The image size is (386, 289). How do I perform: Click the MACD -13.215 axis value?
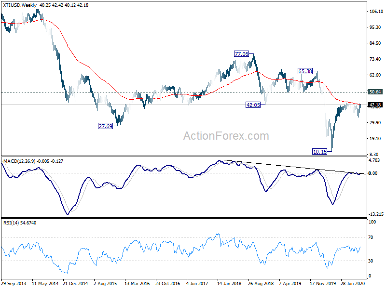tap(376, 214)
